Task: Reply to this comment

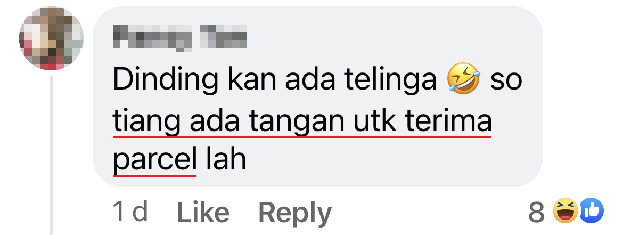Action: 295,214
